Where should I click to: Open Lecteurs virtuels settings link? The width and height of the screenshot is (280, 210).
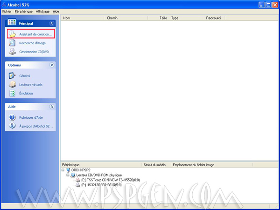coord(31,85)
